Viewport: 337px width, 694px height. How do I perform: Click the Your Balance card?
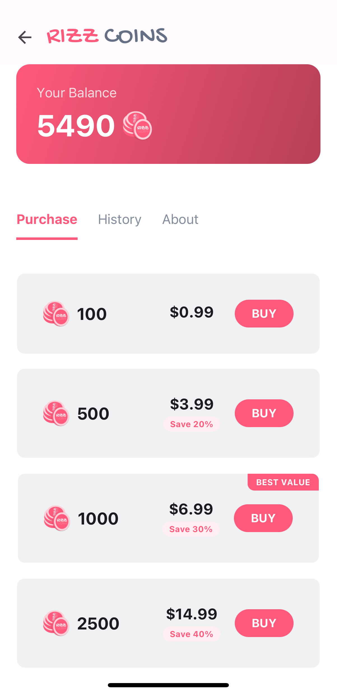pyautogui.click(x=168, y=114)
